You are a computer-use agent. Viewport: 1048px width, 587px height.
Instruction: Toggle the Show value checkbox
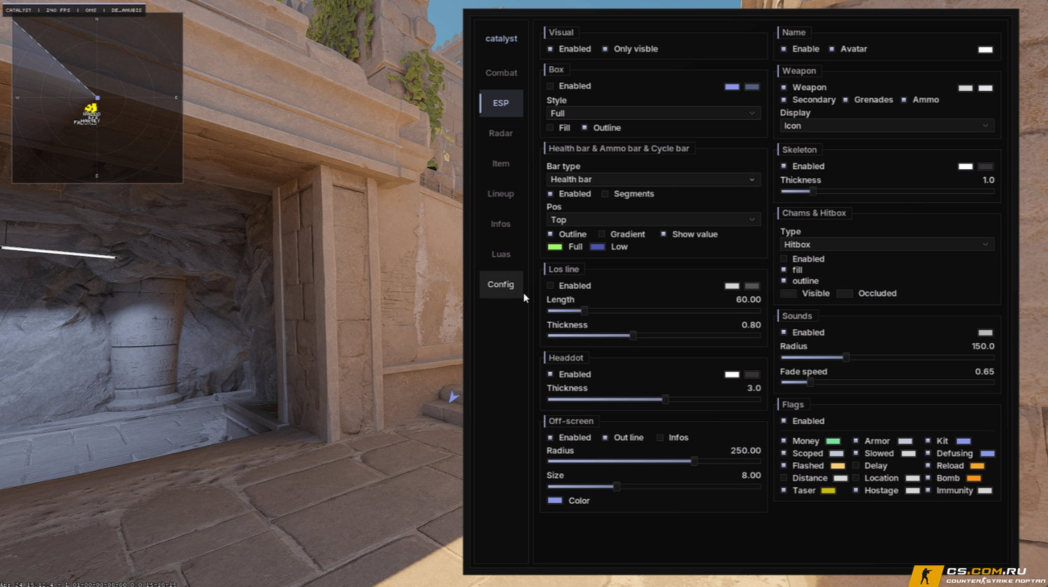pyautogui.click(x=663, y=234)
